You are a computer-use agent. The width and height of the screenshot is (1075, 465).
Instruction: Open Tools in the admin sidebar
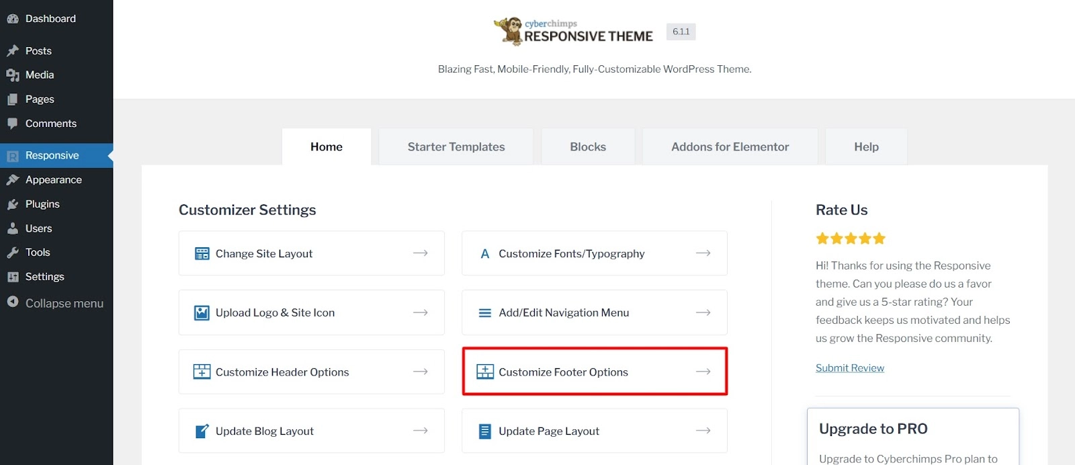[56, 253]
